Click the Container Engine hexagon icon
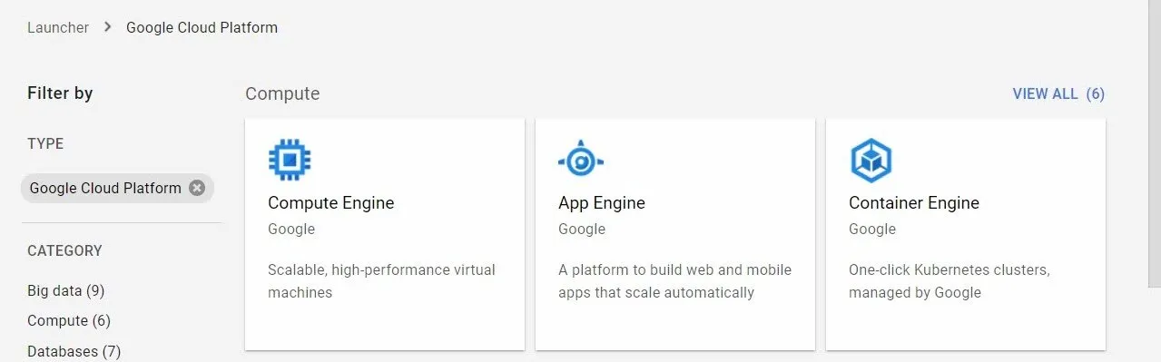The height and width of the screenshot is (362, 1161). pos(871,161)
